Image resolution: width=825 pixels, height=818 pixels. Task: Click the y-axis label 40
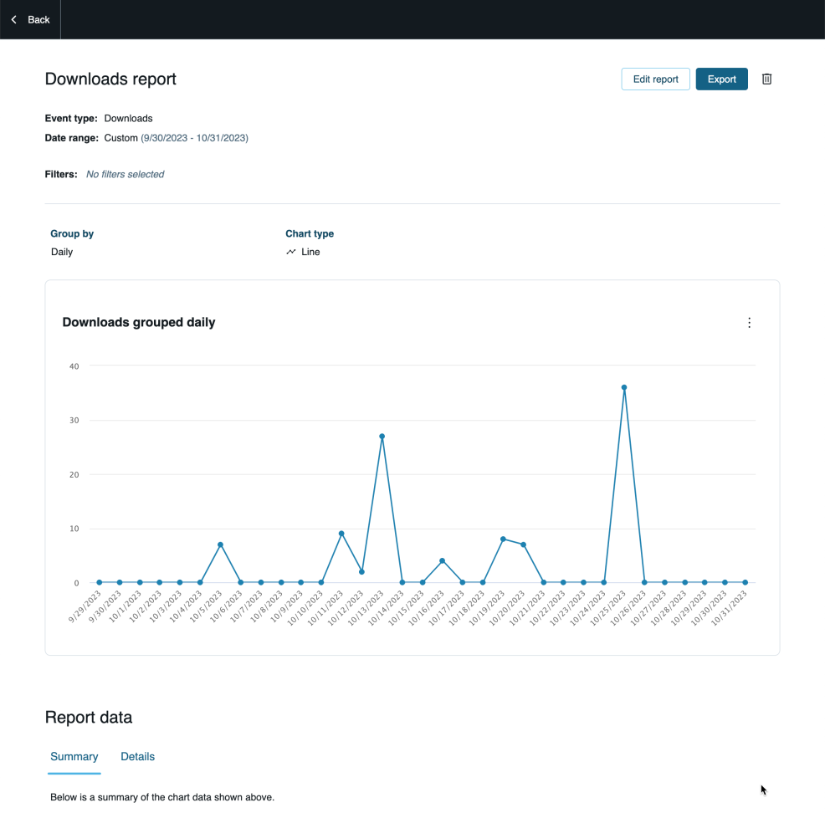(74, 366)
